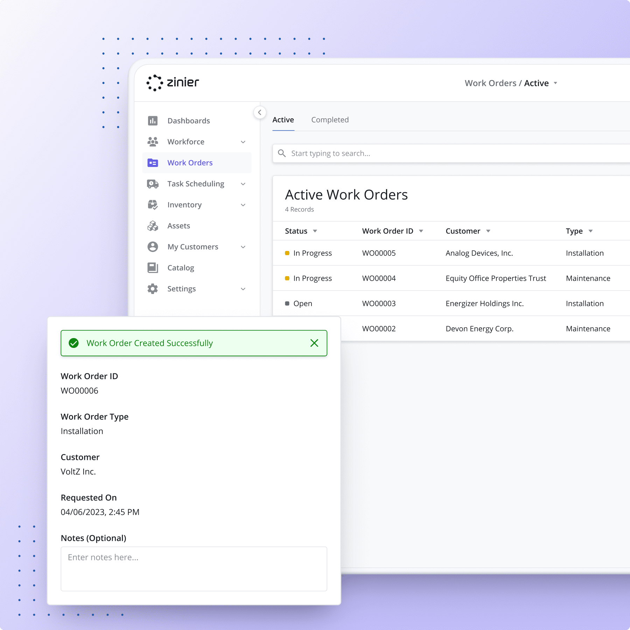630x630 pixels.
Task: Click the Settings gear icon
Action: pyautogui.click(x=153, y=289)
